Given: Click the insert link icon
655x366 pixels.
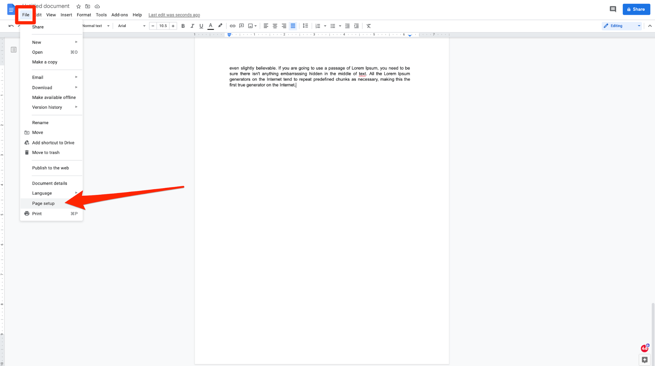Looking at the screenshot, I should click(232, 26).
